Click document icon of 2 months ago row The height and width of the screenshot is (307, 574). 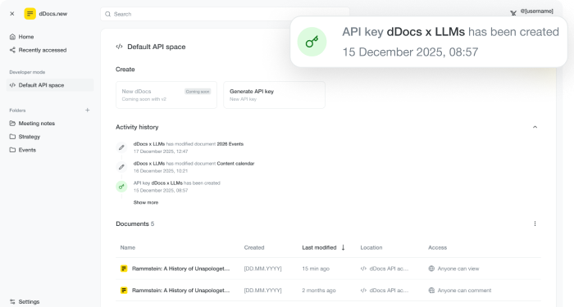pyautogui.click(x=124, y=291)
